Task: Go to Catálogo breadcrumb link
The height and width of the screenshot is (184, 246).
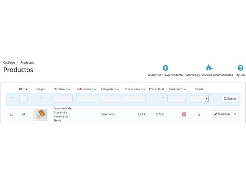Action: [9, 63]
